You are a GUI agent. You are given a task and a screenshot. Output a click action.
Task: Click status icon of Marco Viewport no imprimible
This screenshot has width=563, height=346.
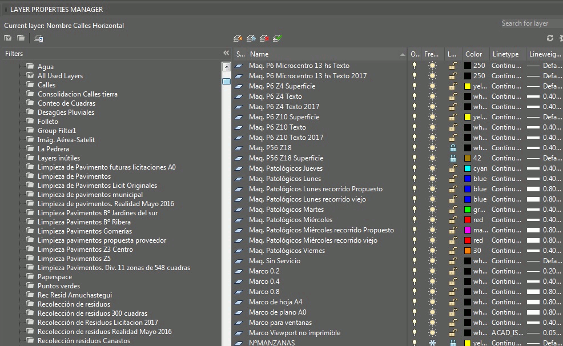239,333
